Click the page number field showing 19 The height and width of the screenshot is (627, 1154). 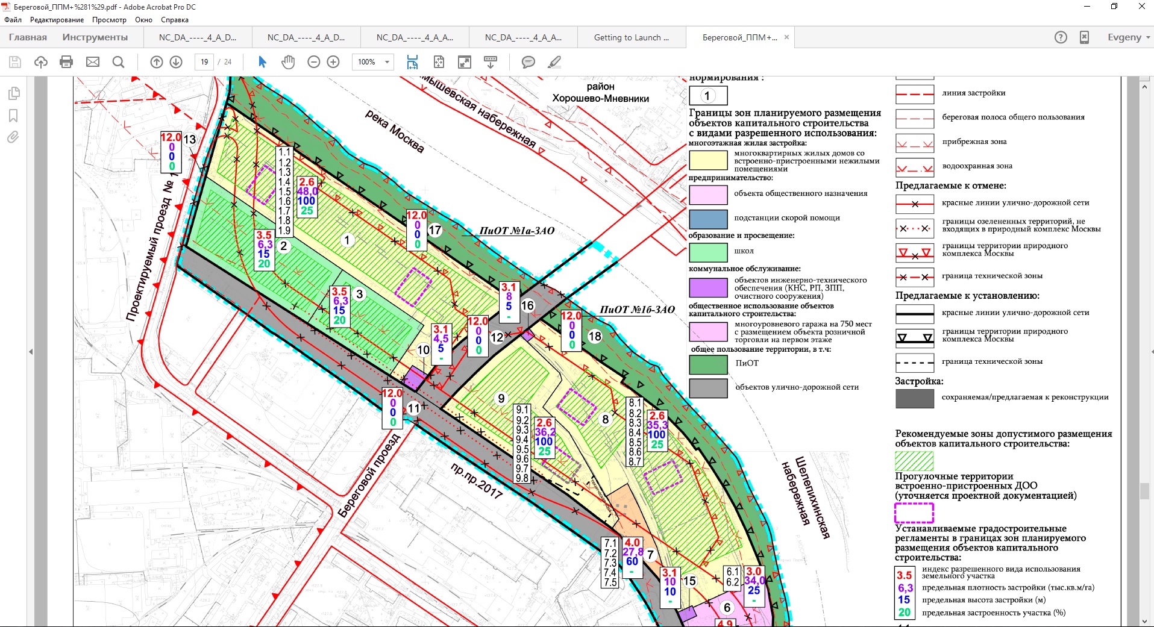coord(204,62)
